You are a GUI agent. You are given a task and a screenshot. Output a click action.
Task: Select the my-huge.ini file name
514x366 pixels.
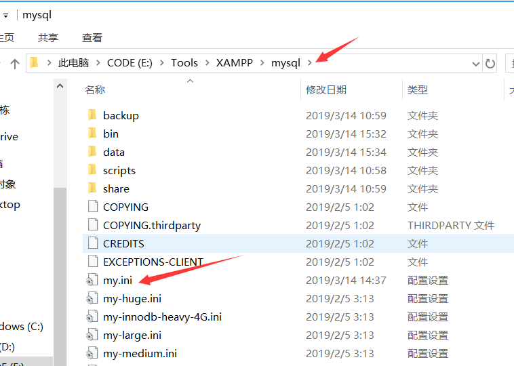pos(132,299)
